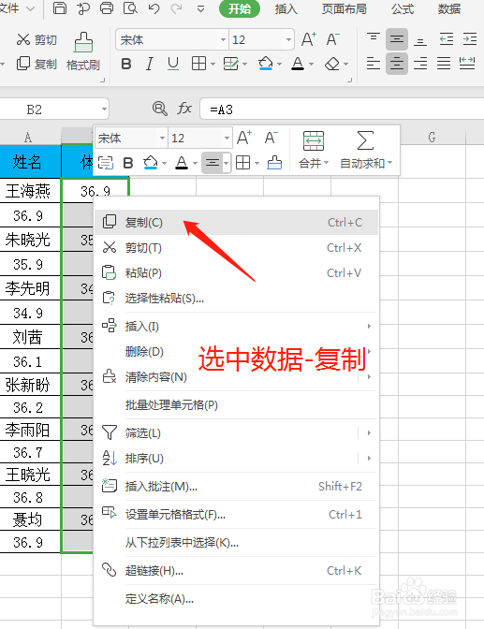Open Print Preview icon in quick access bar
484x629 pixels.
(130, 7)
